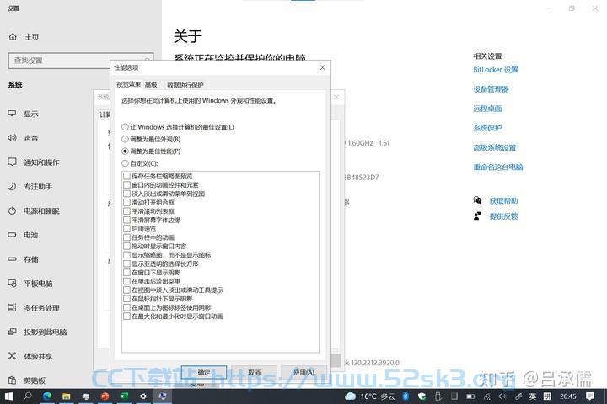Open the 高级系统设置 link
607x404 pixels.
494,147
